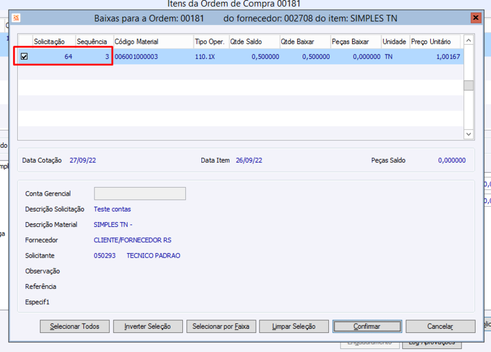Click the TECNICO PADRAO requester name
491x352 pixels.
pos(153,256)
